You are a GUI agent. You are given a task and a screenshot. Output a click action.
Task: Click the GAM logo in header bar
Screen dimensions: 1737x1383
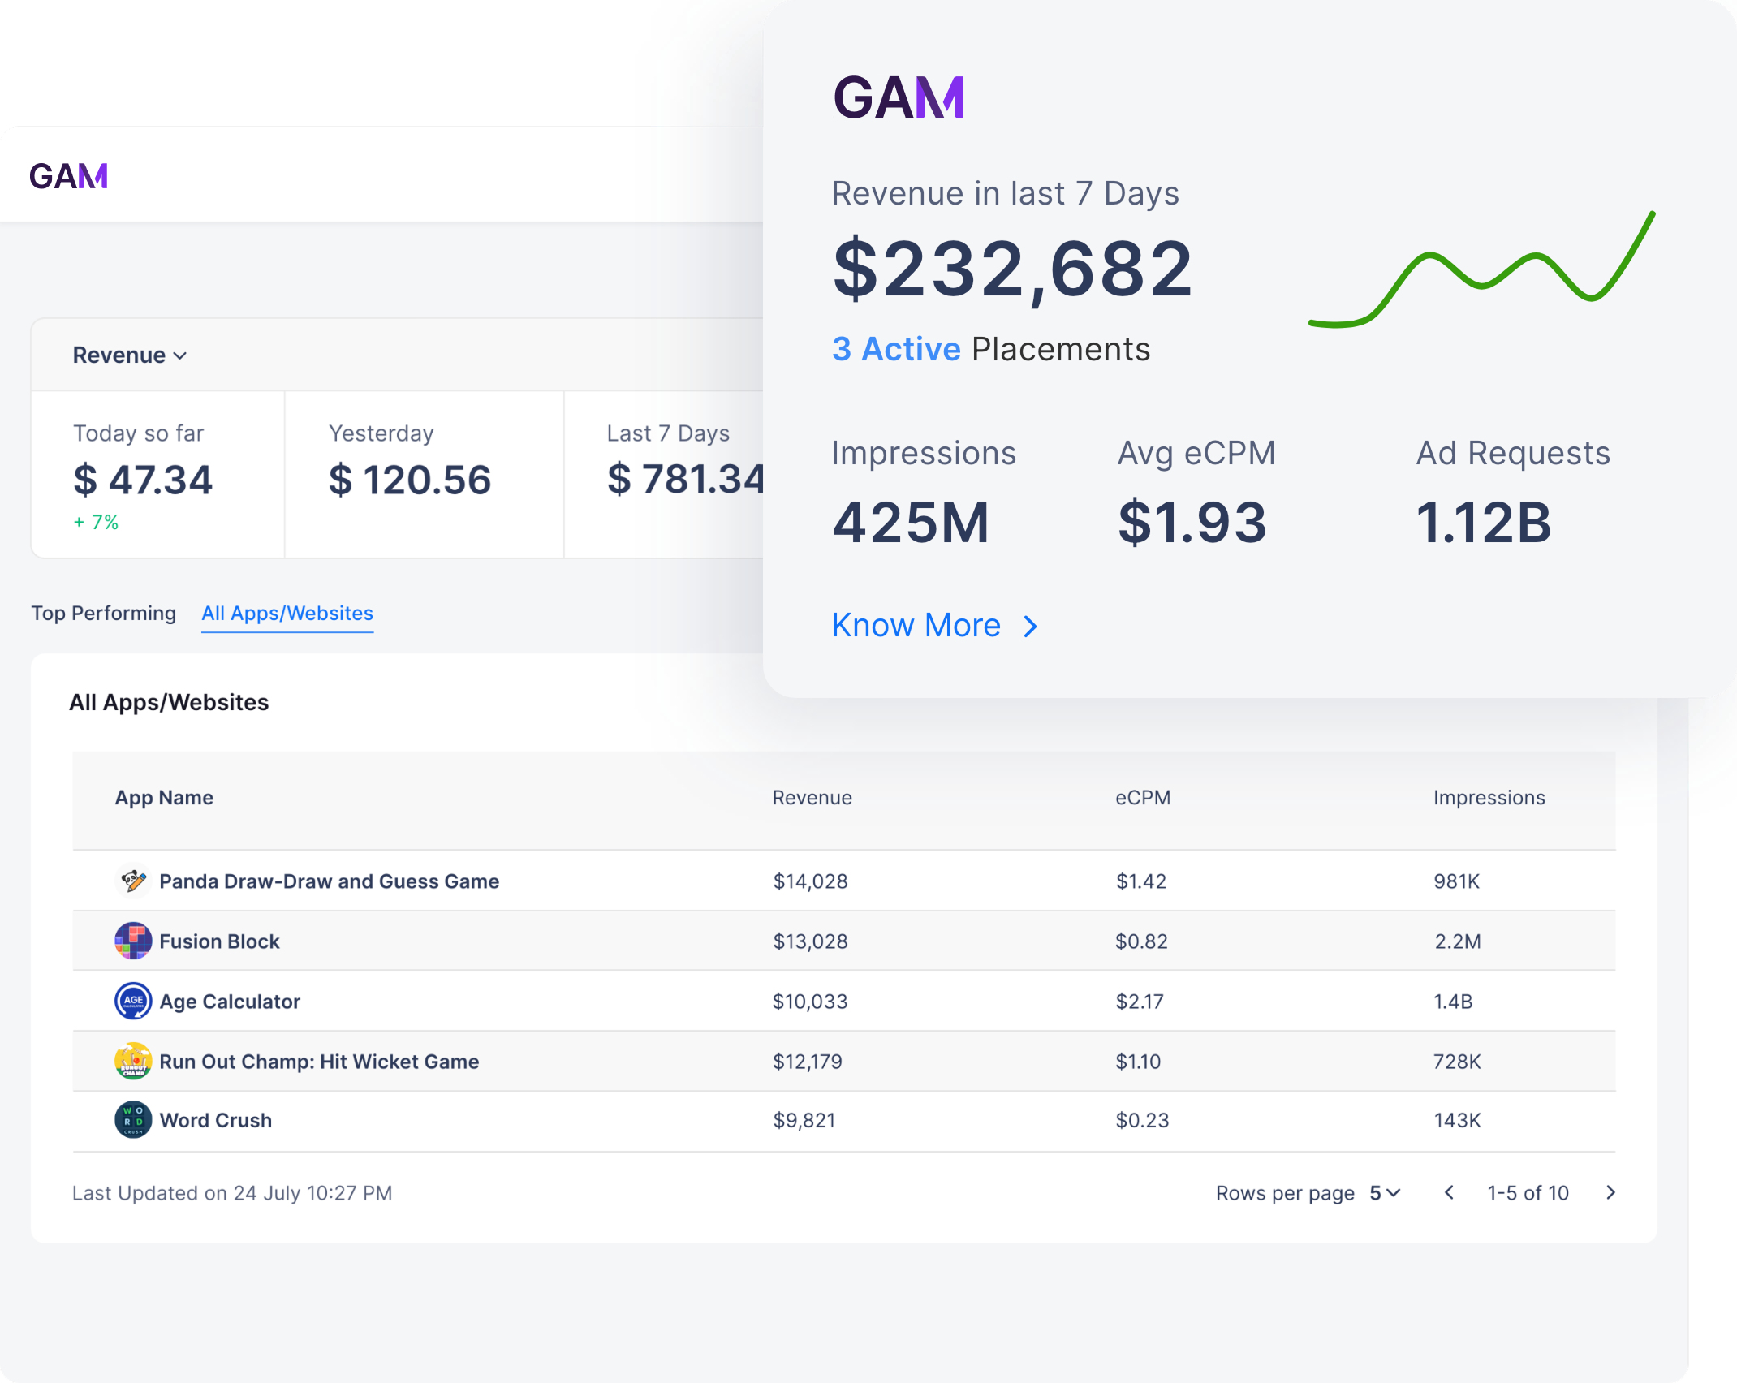pyautogui.click(x=69, y=176)
